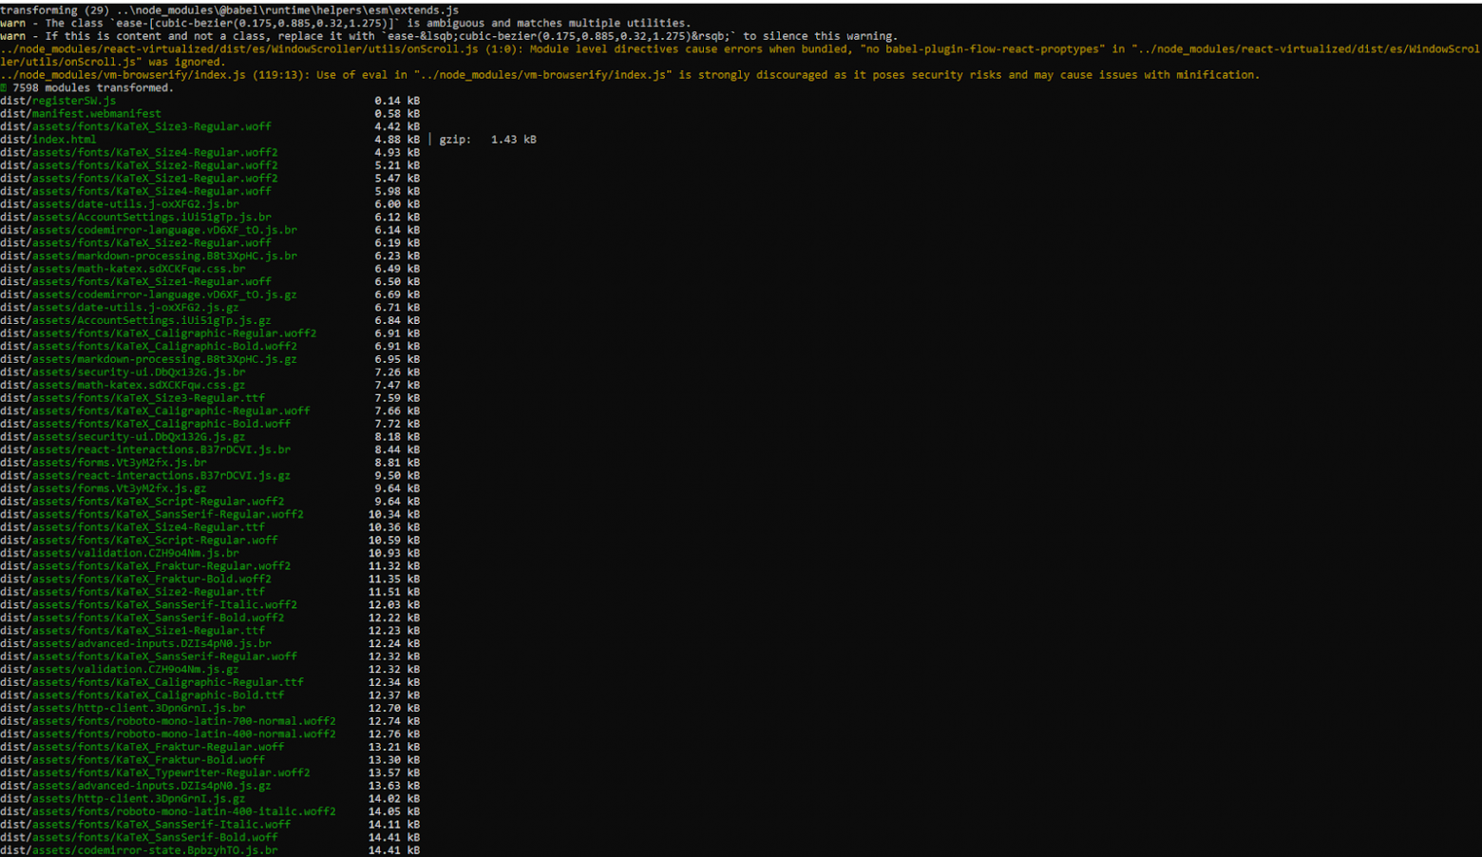Select the KaTeX_Size3-Regular.woff font entry

(136, 126)
